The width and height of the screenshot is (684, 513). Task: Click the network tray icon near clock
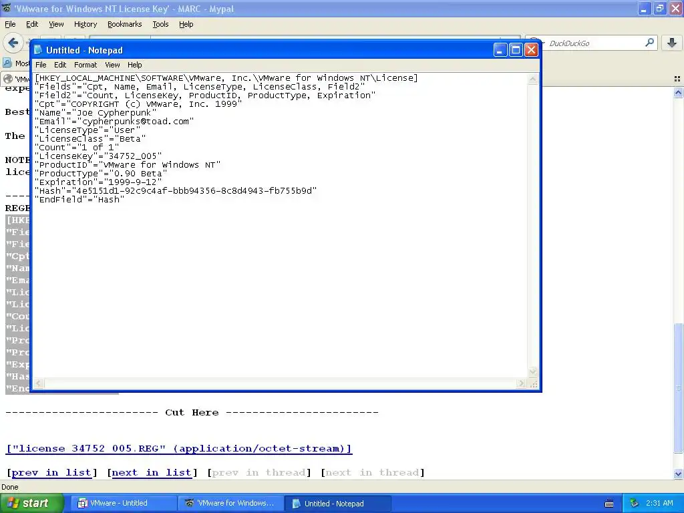(634, 503)
